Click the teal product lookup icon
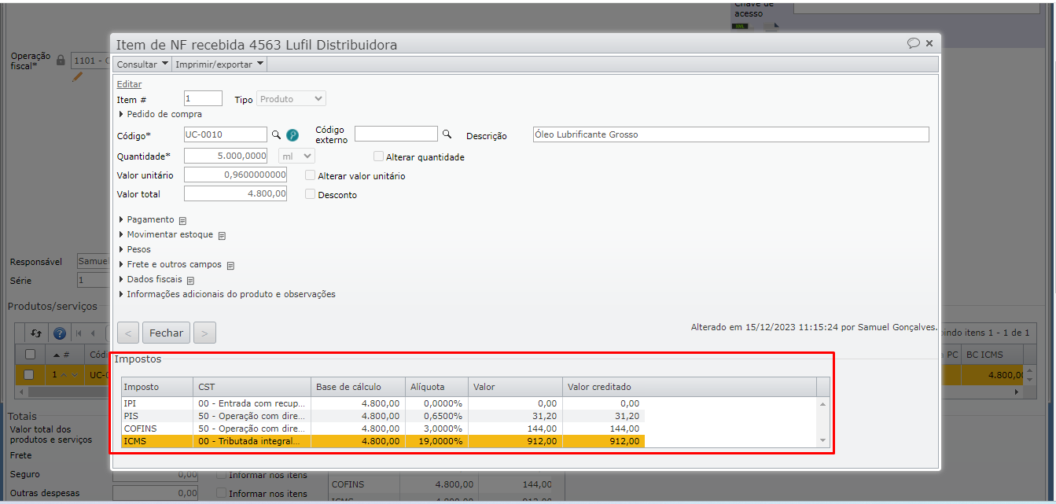 coord(293,135)
